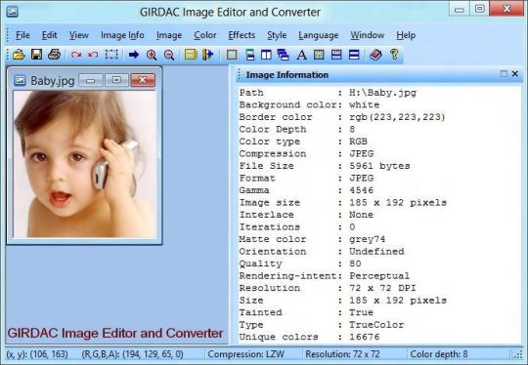Close the Image Information panel
This screenshot has height=365, width=528.
tap(515, 73)
